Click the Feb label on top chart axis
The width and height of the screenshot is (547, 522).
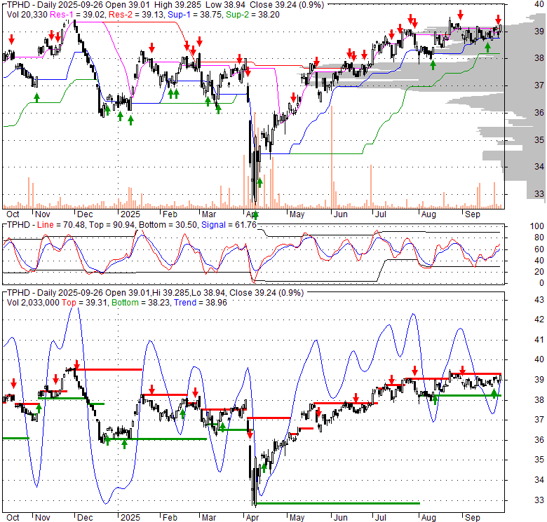click(170, 214)
